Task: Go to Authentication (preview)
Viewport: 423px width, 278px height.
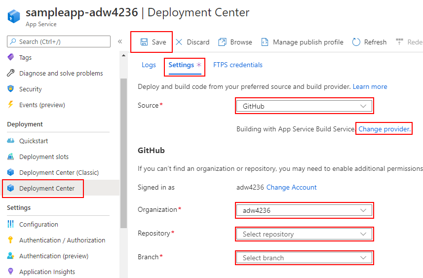Action: coord(54,256)
